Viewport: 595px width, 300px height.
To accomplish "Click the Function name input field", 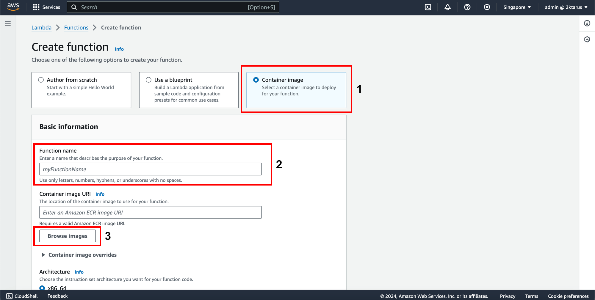I will coord(151,169).
